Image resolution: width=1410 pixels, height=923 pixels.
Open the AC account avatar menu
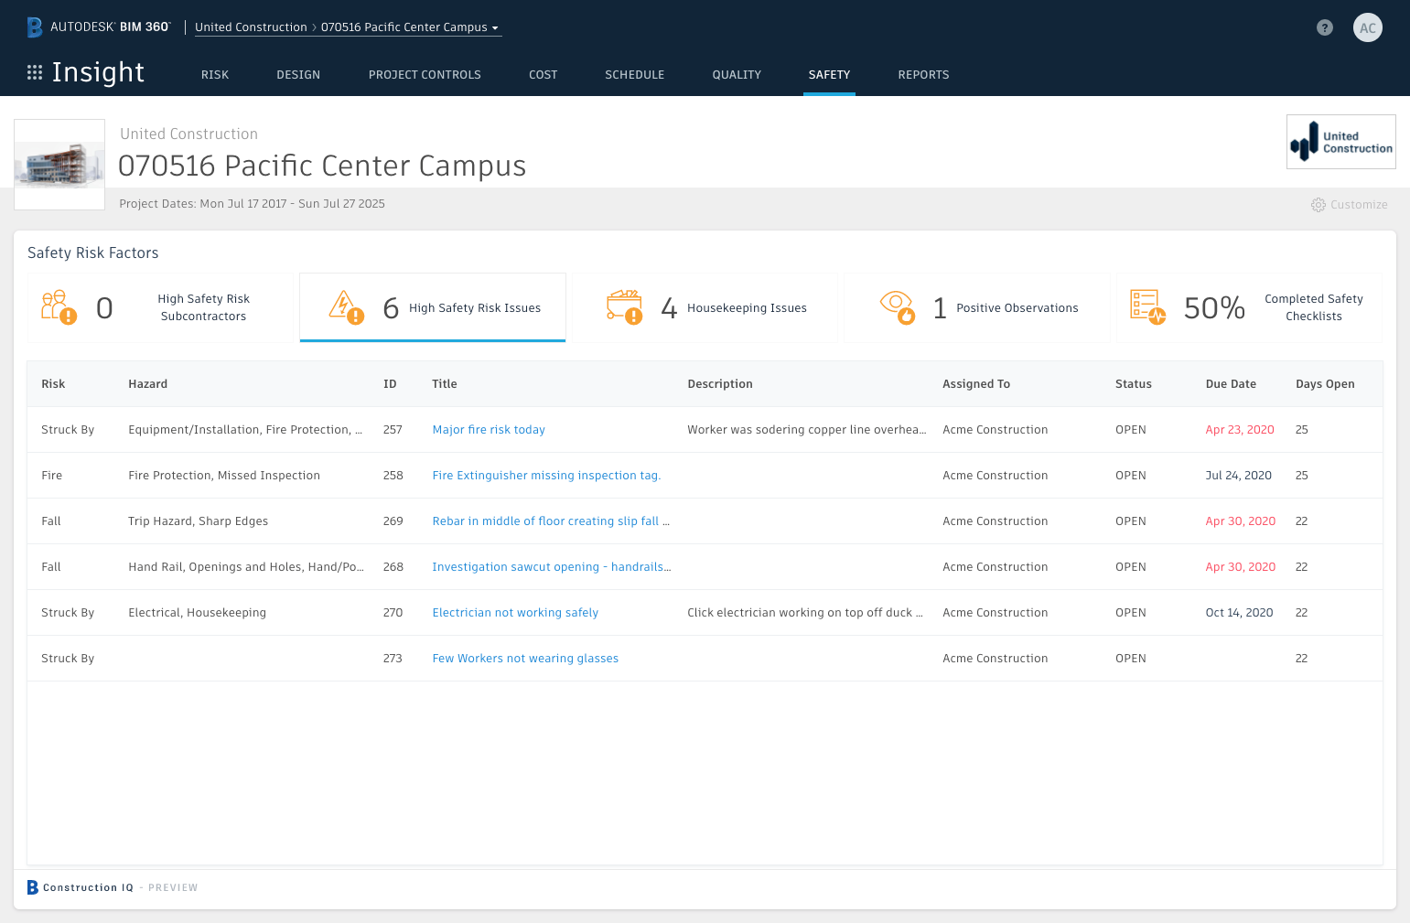click(x=1367, y=27)
